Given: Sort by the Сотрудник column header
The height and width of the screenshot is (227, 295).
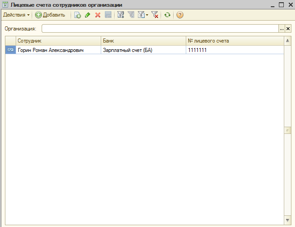Looking at the screenshot, I should tap(58, 41).
